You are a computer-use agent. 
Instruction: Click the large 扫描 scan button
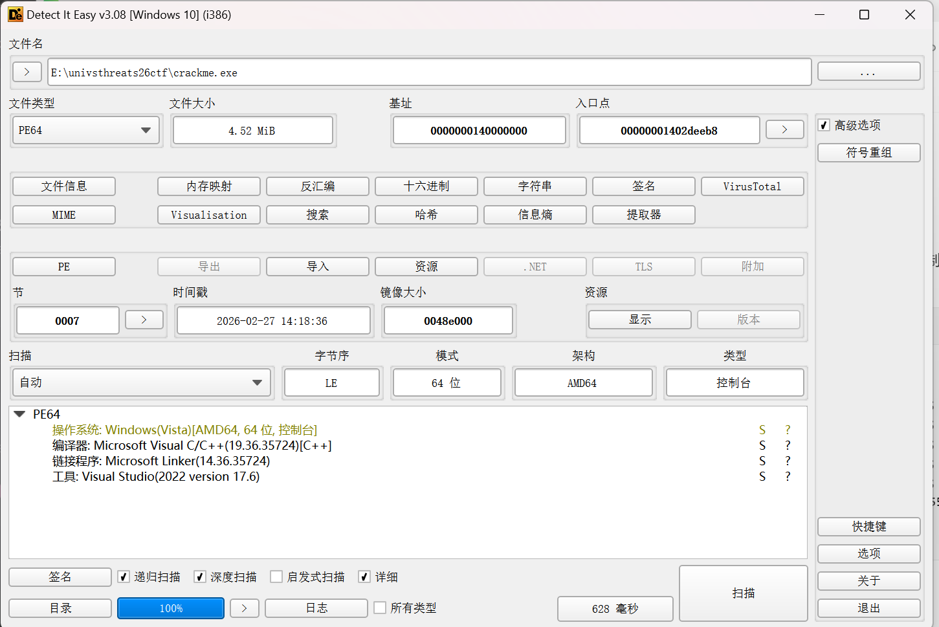point(744,593)
